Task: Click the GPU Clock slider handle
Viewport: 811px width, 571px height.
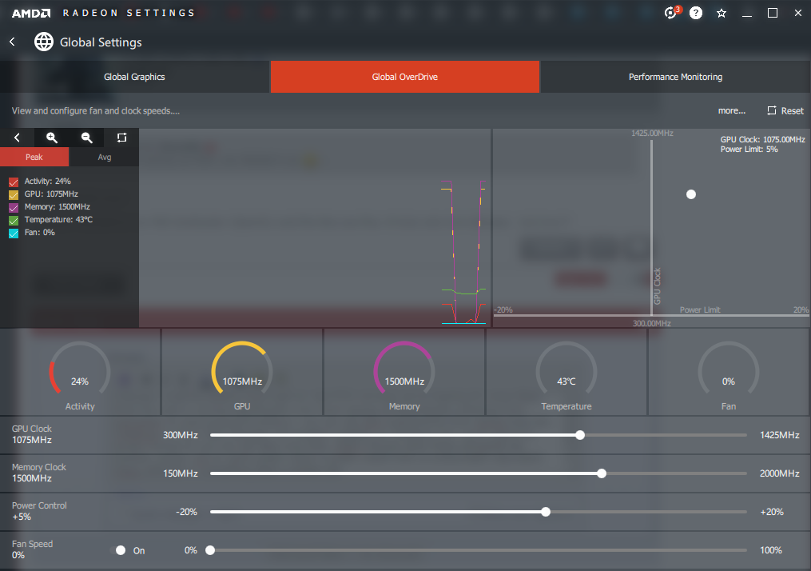Action: click(x=580, y=435)
